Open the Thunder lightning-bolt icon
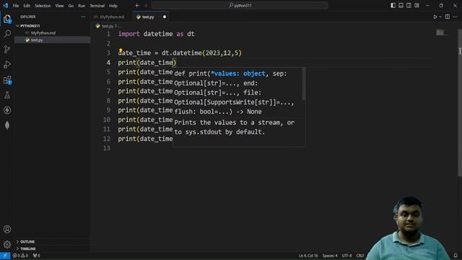 coord(7,110)
